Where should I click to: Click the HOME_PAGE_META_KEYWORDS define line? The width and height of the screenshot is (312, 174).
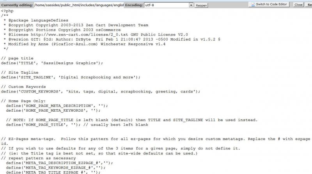53,110
